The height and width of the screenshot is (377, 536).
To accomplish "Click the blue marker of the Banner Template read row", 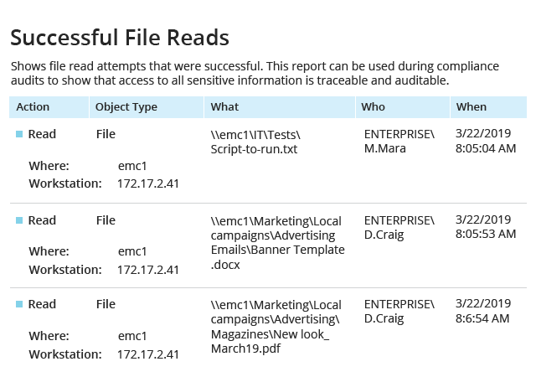I will (x=19, y=220).
